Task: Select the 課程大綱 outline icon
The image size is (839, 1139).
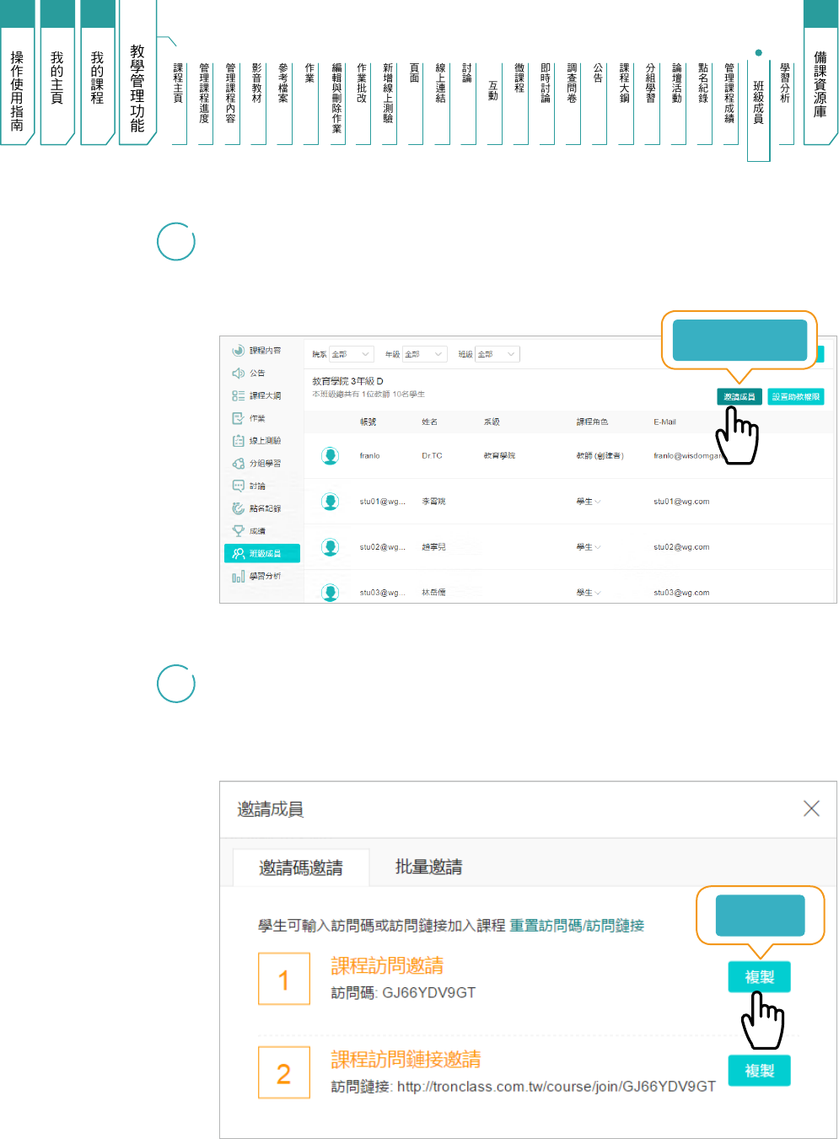Action: pos(239,395)
